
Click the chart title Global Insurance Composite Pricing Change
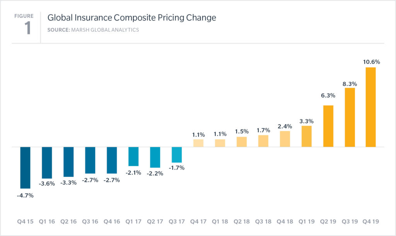click(132, 18)
